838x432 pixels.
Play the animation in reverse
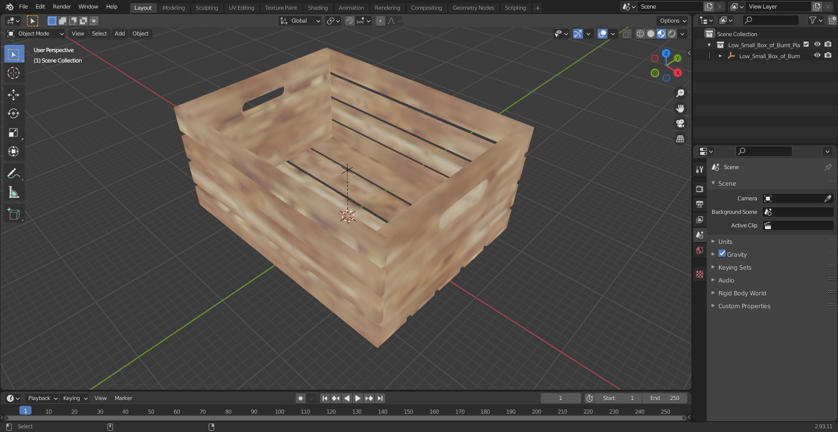(347, 398)
